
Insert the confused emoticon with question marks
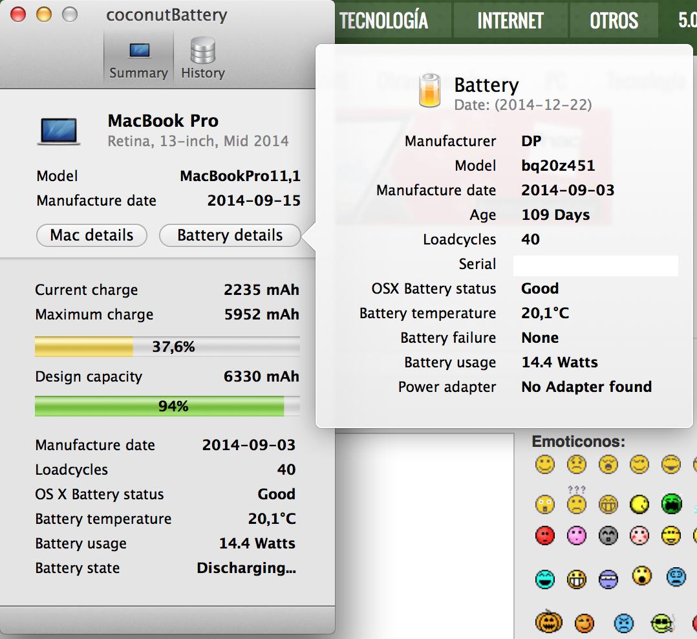(576, 500)
